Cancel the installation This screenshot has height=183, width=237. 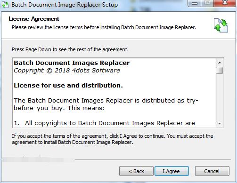(212, 171)
